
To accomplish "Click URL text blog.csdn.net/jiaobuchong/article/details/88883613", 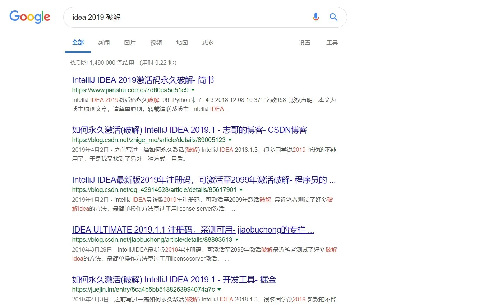I will point(152,240).
